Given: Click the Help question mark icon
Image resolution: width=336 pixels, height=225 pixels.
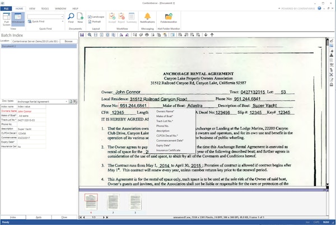Looking at the screenshot, I should (x=319, y=8).
